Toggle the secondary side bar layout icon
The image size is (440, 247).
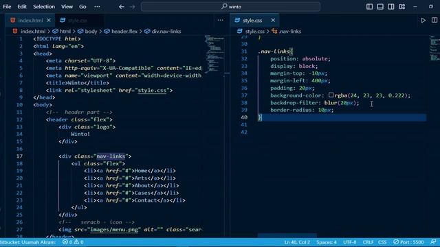(390, 6)
